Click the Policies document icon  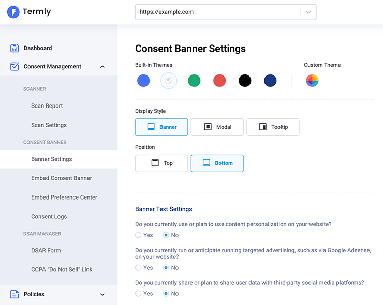coord(14,294)
